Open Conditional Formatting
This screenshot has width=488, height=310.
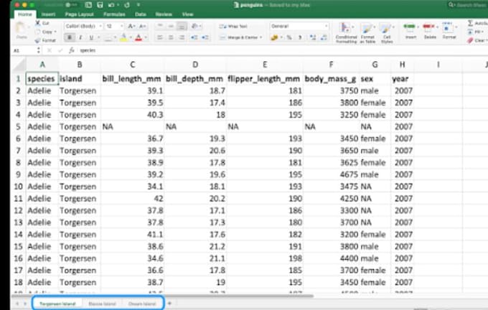[346, 32]
